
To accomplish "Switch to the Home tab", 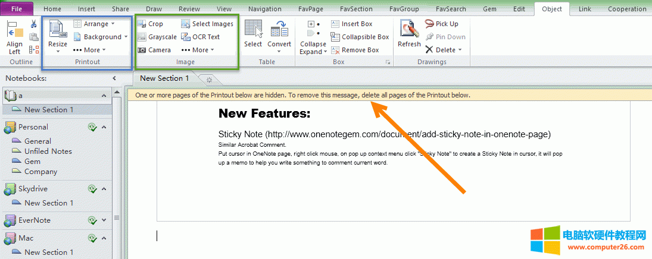I will 52,9.
